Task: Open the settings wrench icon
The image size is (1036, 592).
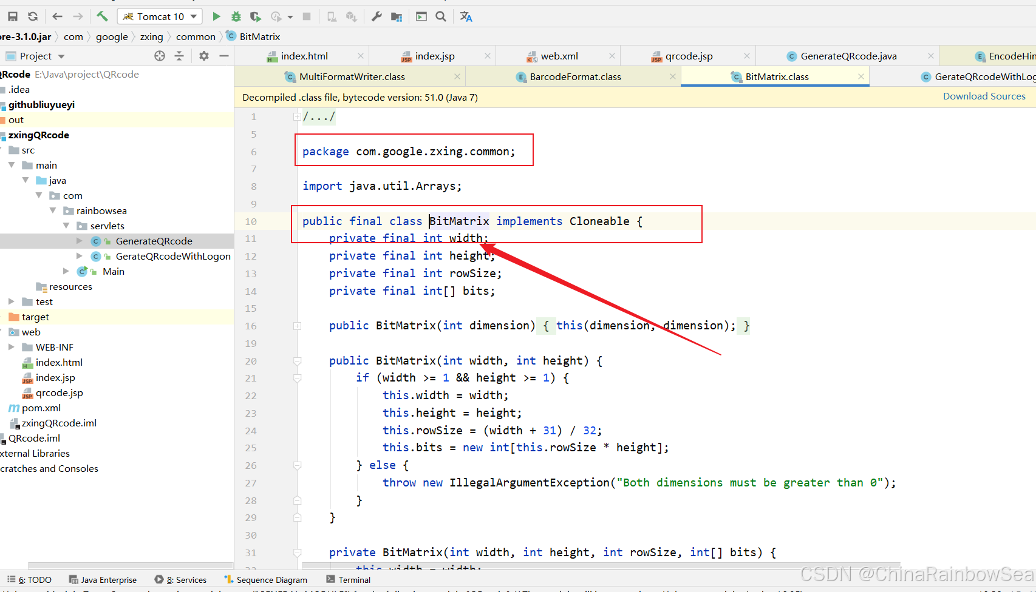Action: point(377,16)
